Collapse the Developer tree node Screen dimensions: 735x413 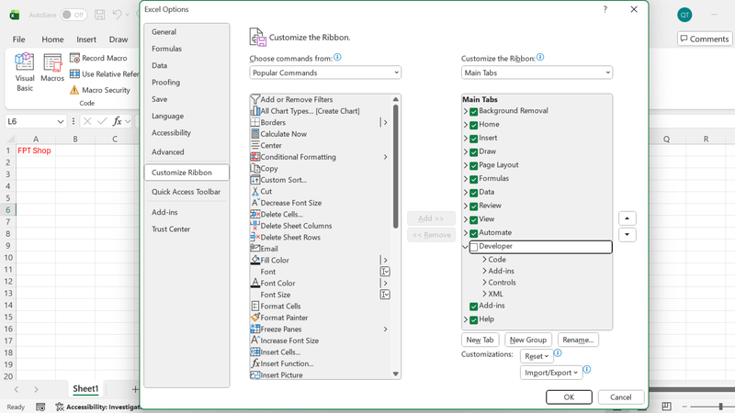tap(466, 246)
